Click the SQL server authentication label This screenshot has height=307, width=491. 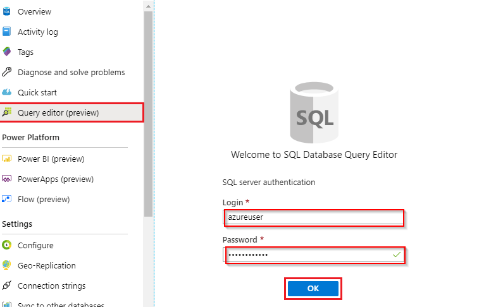269,183
